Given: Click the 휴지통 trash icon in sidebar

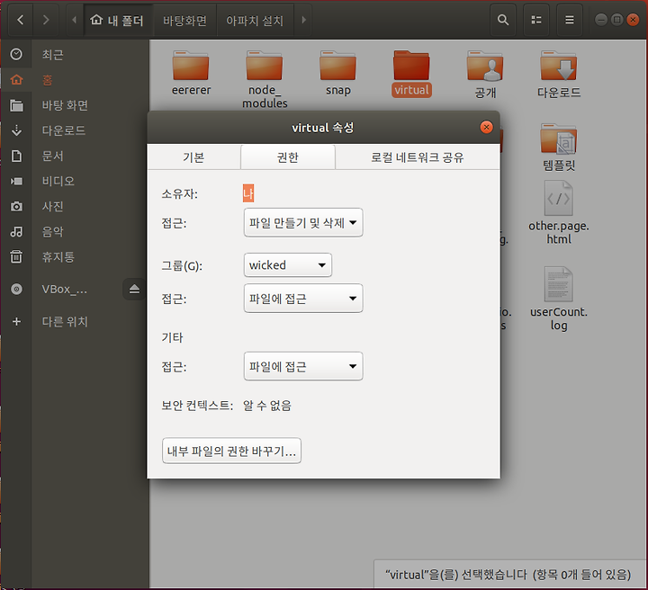Looking at the screenshot, I should point(16,256).
